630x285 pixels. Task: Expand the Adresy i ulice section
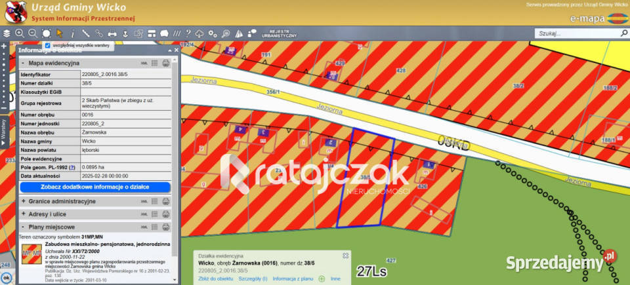click(x=24, y=214)
